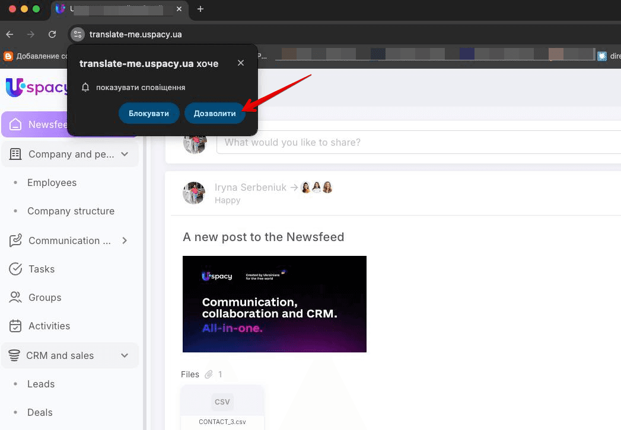Open Groups in the sidebar

point(44,297)
